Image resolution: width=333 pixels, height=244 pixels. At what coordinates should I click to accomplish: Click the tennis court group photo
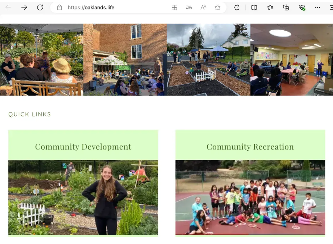[x=250, y=197]
